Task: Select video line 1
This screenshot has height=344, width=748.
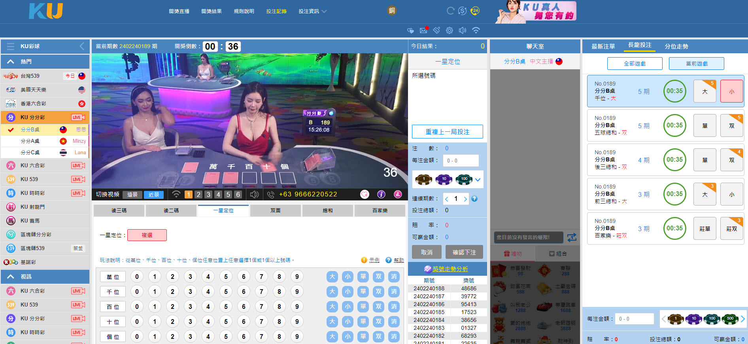Action: (x=189, y=194)
